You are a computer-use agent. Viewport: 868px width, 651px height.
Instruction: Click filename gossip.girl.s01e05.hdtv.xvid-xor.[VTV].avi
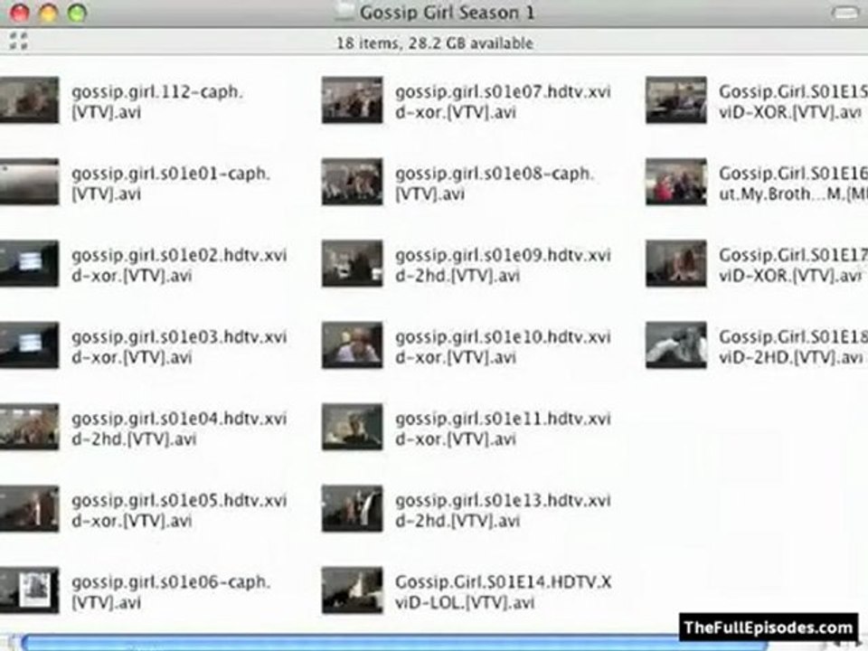coord(179,510)
